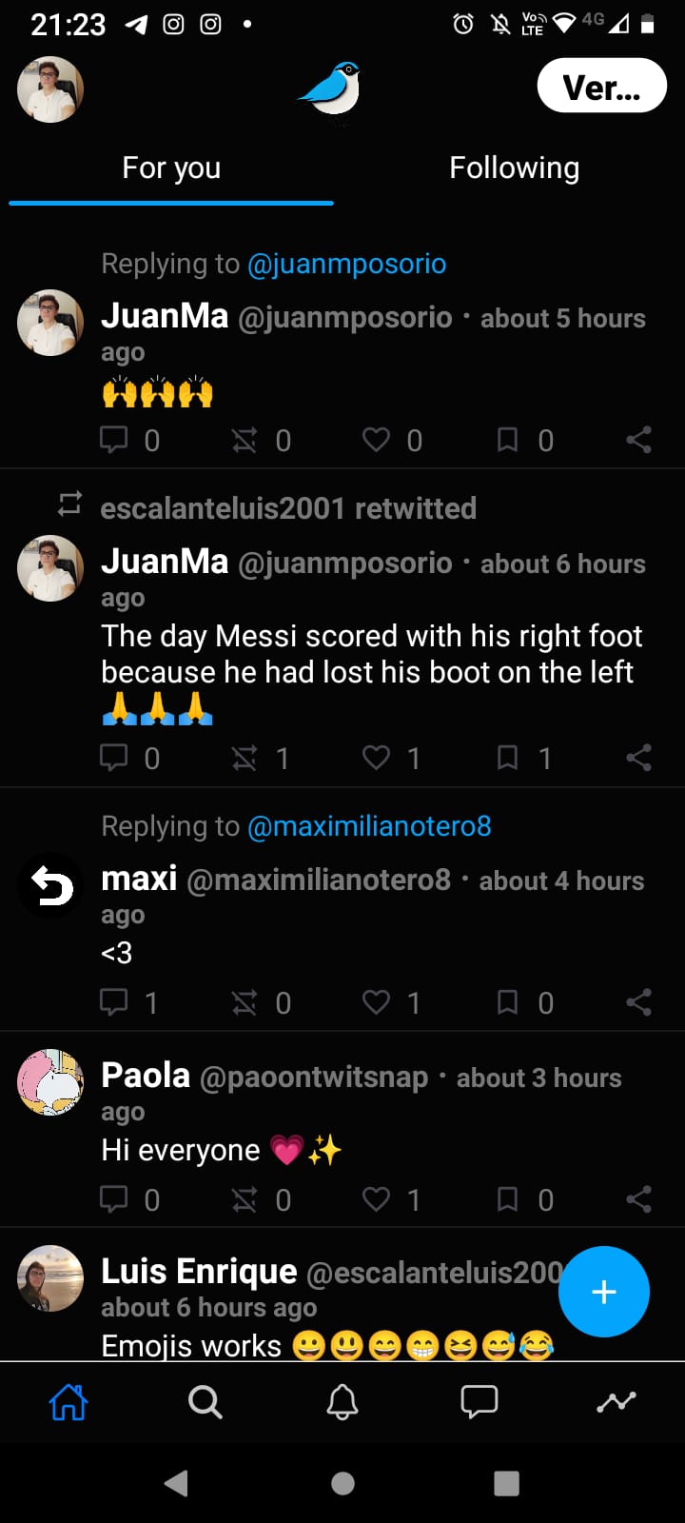Open the search magnifier in bottom navigation

pos(205,1401)
